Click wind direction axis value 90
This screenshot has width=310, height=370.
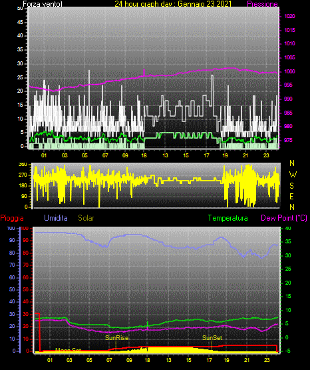[x=24, y=196]
